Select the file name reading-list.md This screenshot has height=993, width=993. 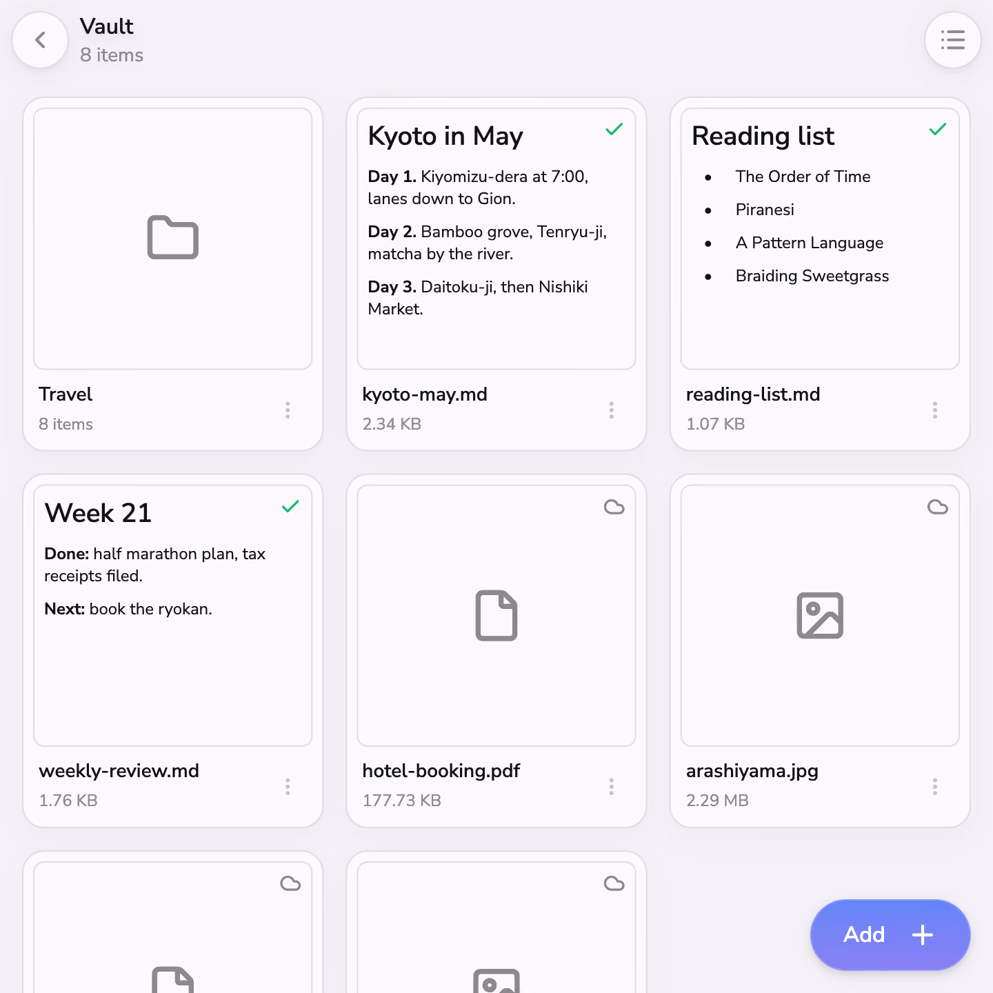click(x=753, y=394)
